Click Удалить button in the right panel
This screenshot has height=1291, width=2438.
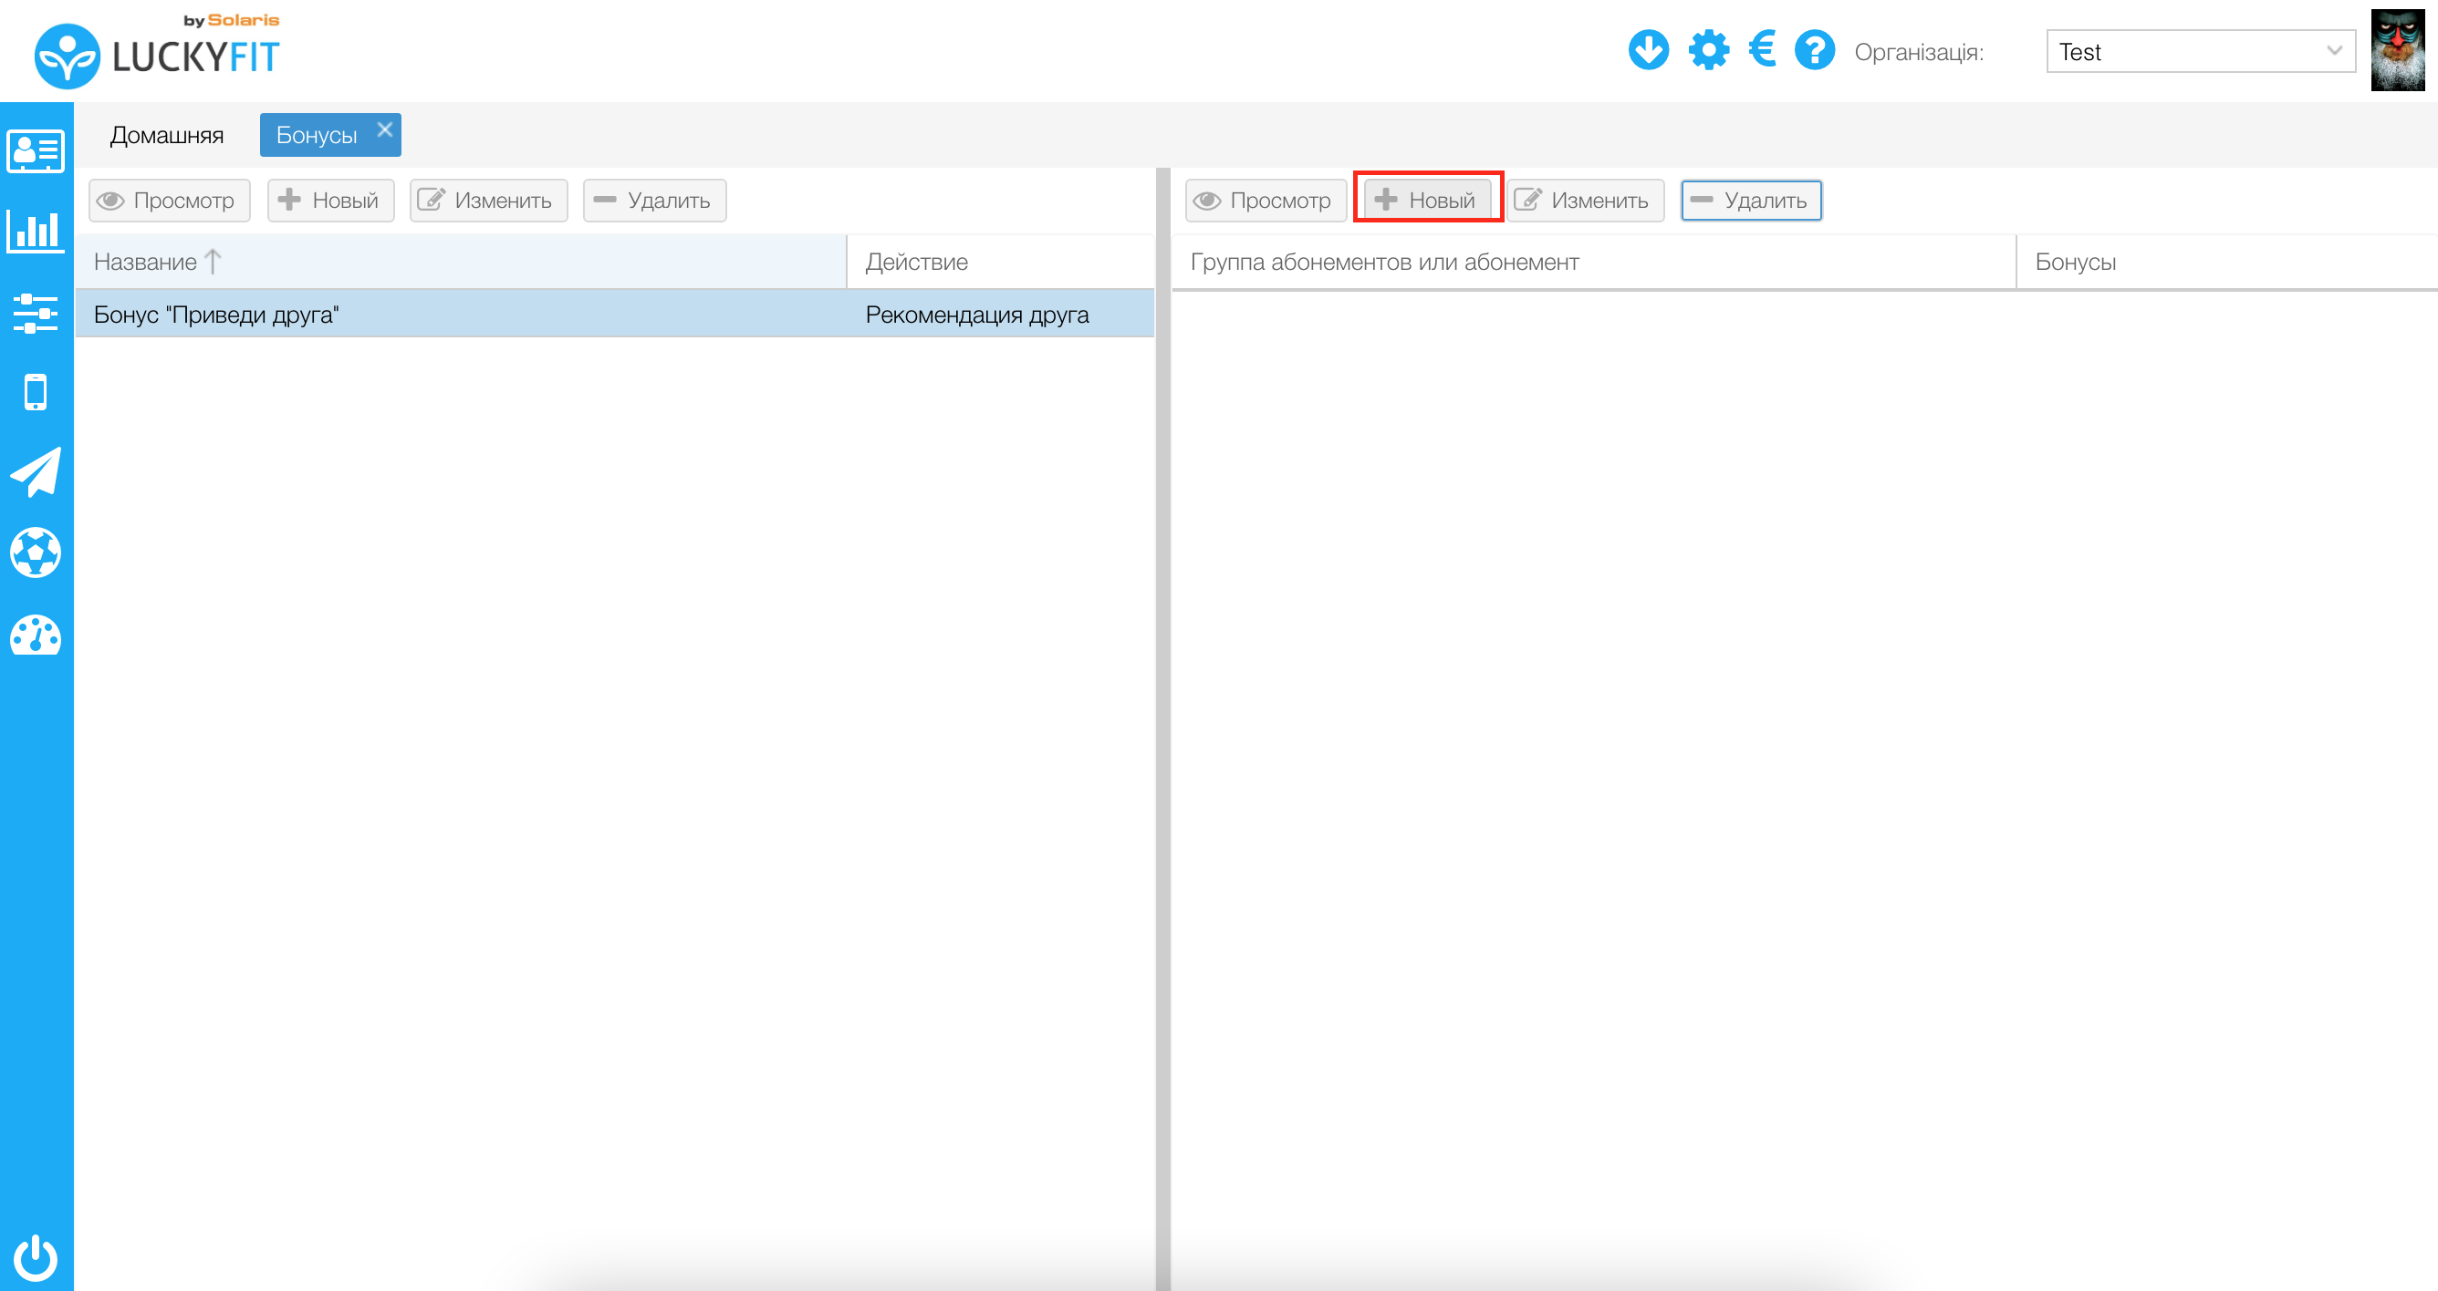coord(1750,201)
